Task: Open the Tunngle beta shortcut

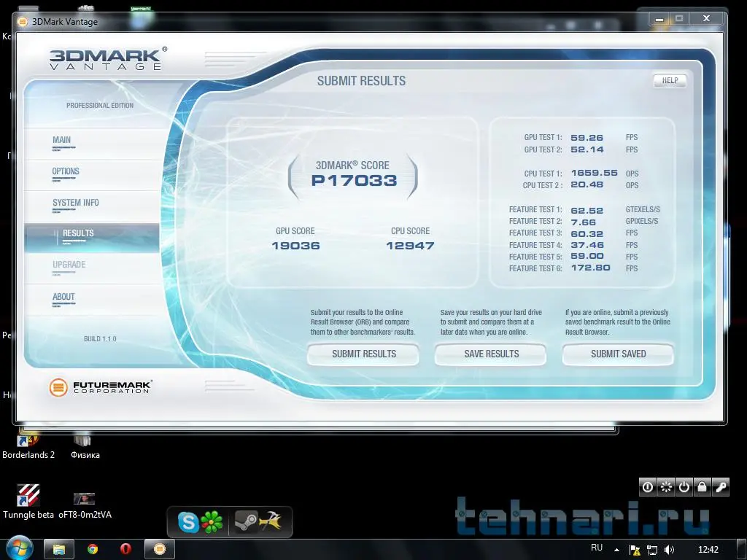Action: click(28, 502)
